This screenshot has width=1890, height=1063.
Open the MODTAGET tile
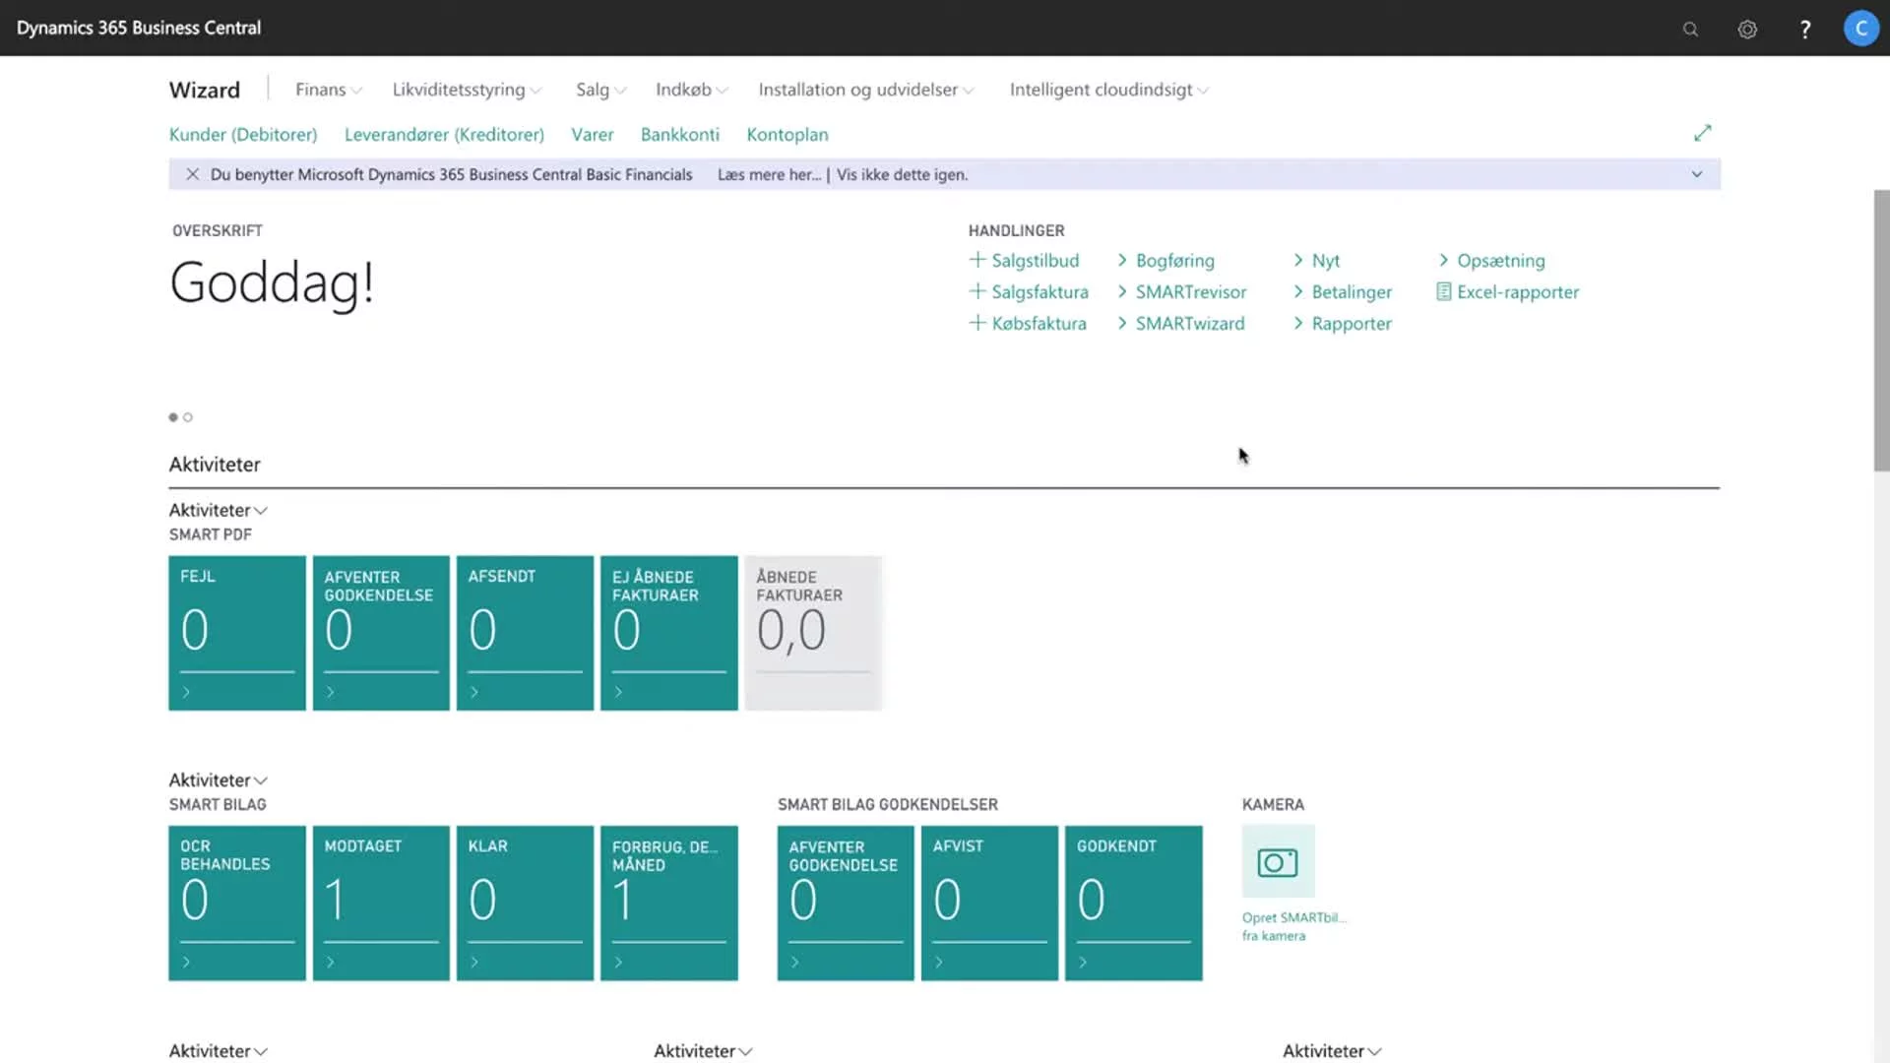(x=381, y=903)
